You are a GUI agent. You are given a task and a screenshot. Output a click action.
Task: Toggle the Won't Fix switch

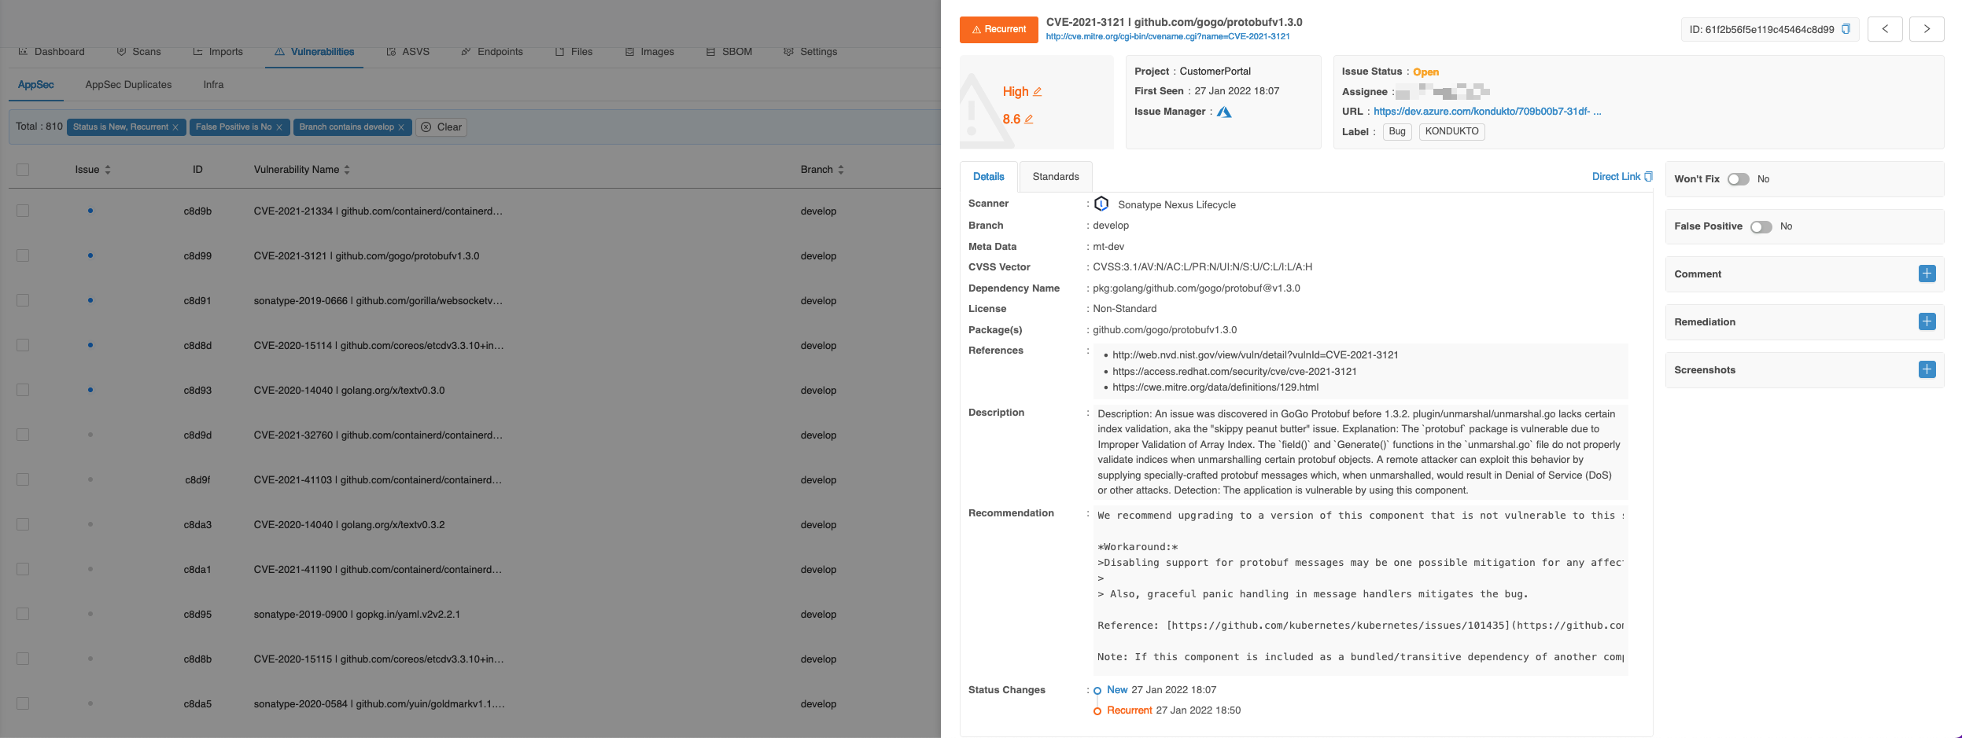1738,179
